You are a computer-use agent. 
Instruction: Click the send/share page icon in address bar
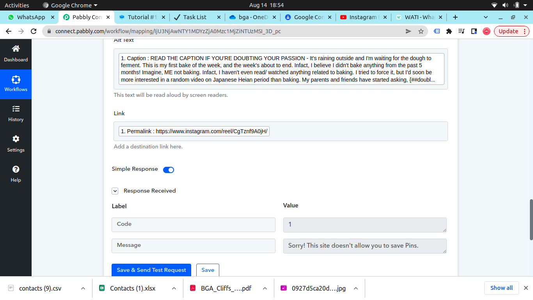pyautogui.click(x=409, y=31)
